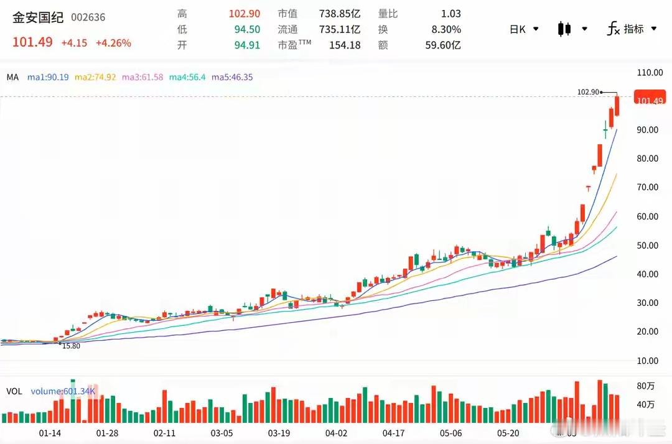Click the 04-02 date label

click(336, 433)
